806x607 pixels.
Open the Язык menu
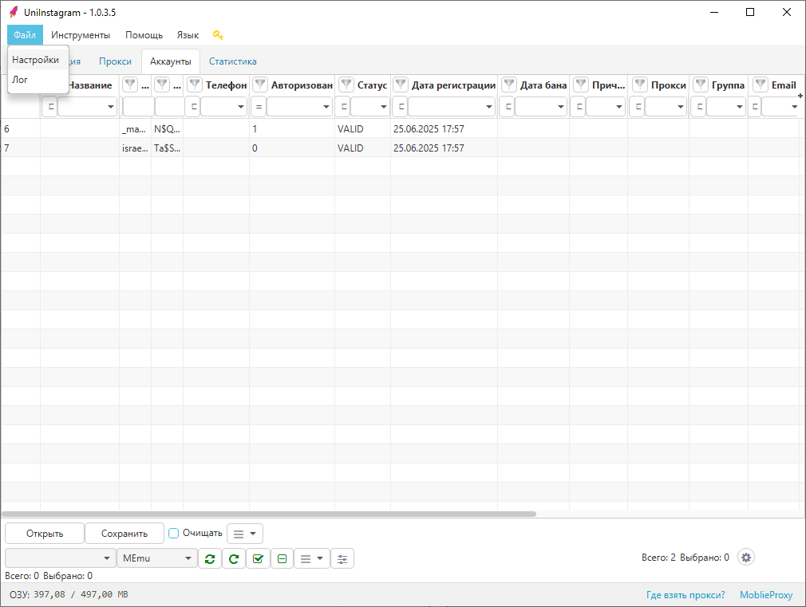point(188,35)
